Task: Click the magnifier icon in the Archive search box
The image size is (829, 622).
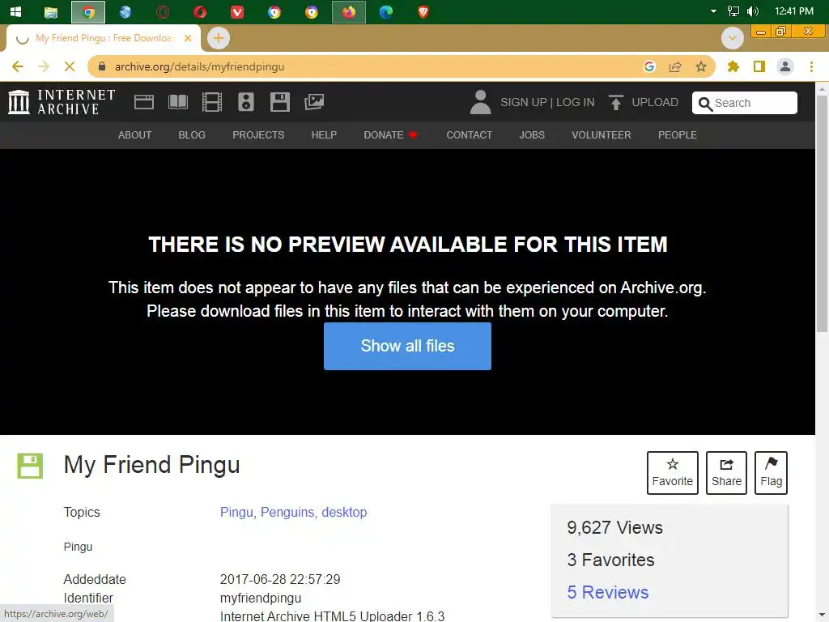Action: tap(705, 104)
